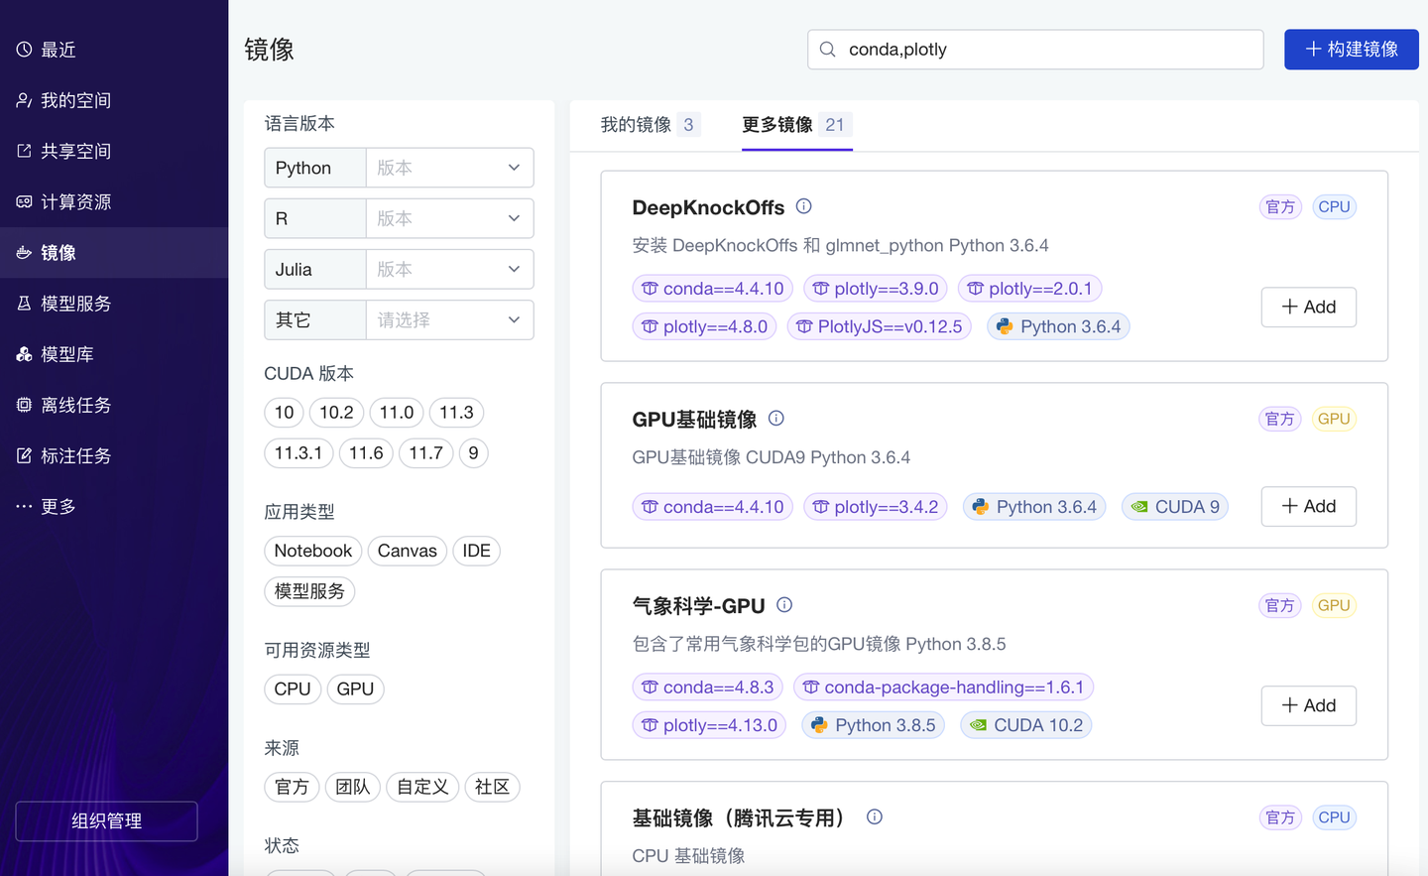Toggle CUDA version 10 filter
The image size is (1428, 876).
[285, 413]
